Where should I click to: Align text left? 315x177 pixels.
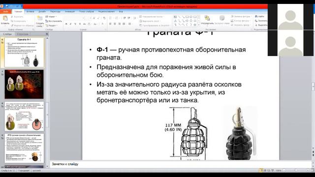[x=110, y=24]
